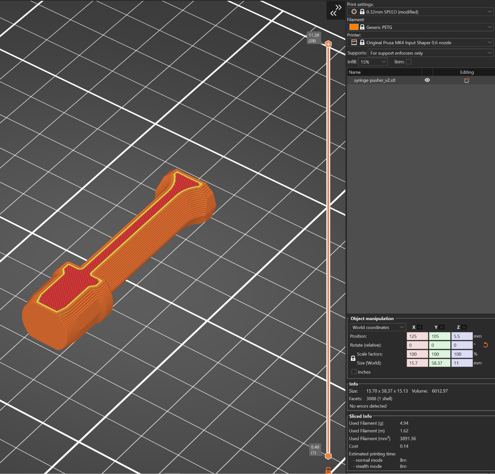Open the Filament preset dropdown Generic PETG
This screenshot has width=495, height=474.
[421, 27]
